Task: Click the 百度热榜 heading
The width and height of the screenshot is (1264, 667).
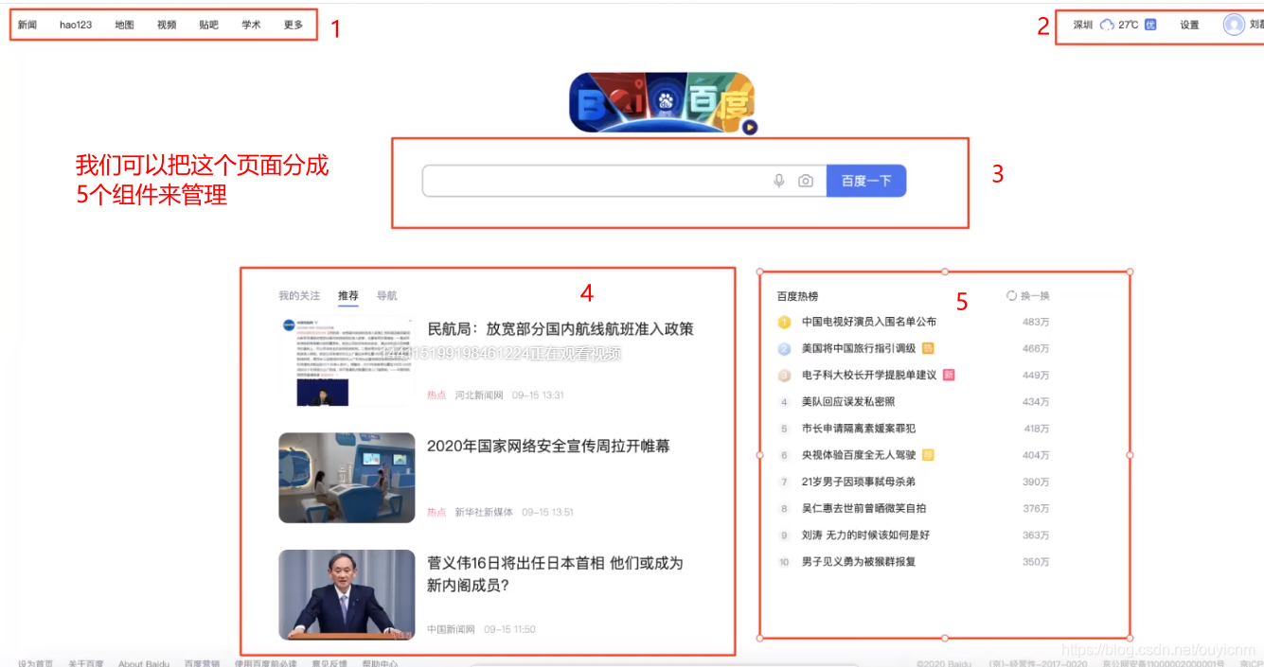Action: (x=797, y=296)
